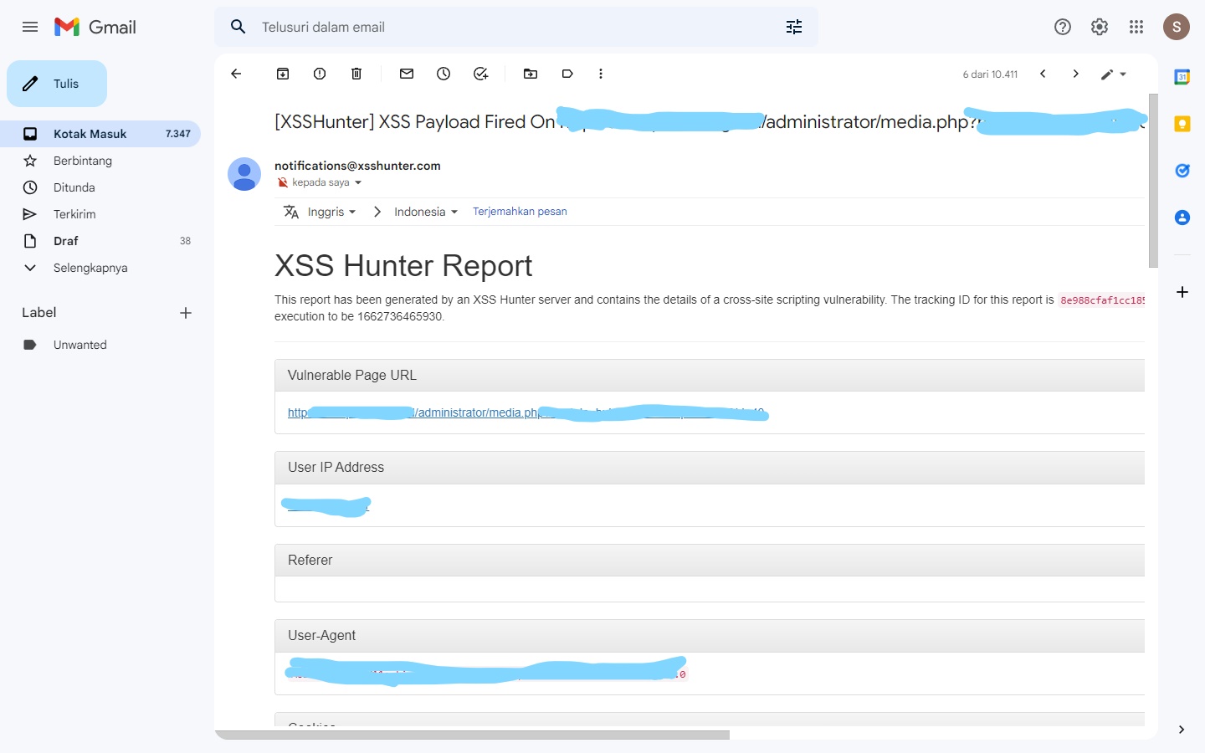Open the account avatar S

[1177, 27]
